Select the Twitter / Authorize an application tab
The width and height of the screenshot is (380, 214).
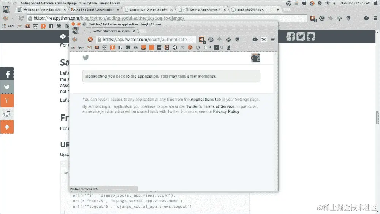point(111,31)
